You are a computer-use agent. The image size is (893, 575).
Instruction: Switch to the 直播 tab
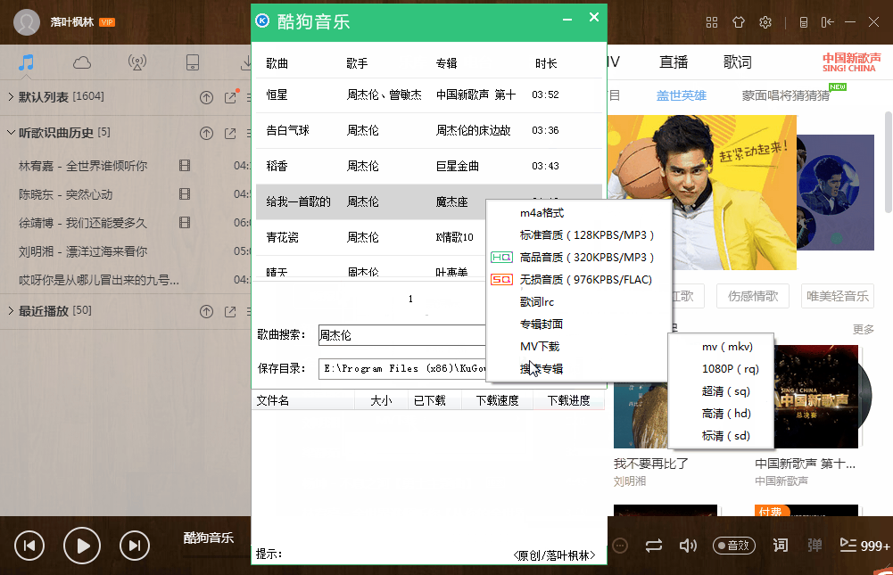674,62
